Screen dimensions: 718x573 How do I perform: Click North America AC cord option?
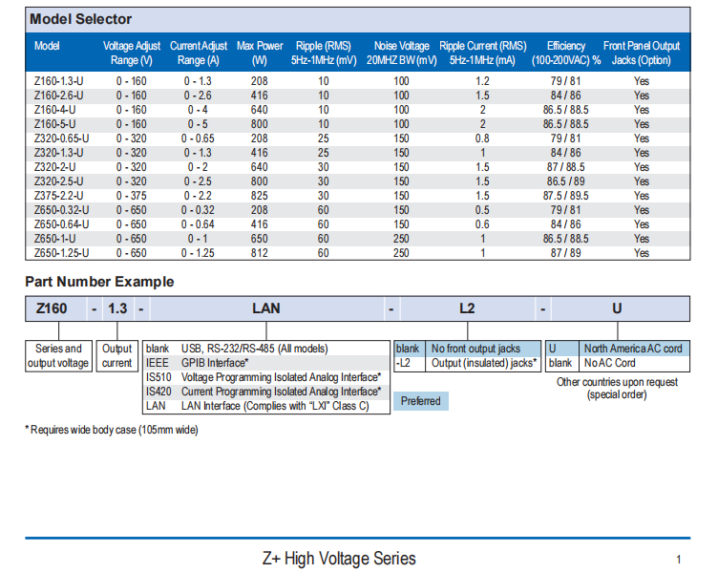(x=617, y=349)
